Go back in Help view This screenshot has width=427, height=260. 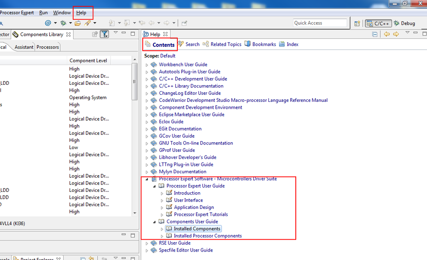point(387,34)
